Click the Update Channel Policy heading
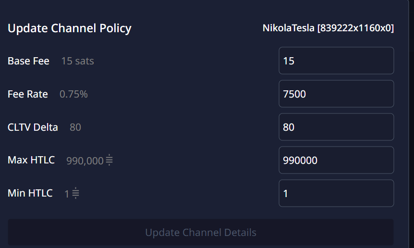This screenshot has height=248, width=414. pos(70,28)
